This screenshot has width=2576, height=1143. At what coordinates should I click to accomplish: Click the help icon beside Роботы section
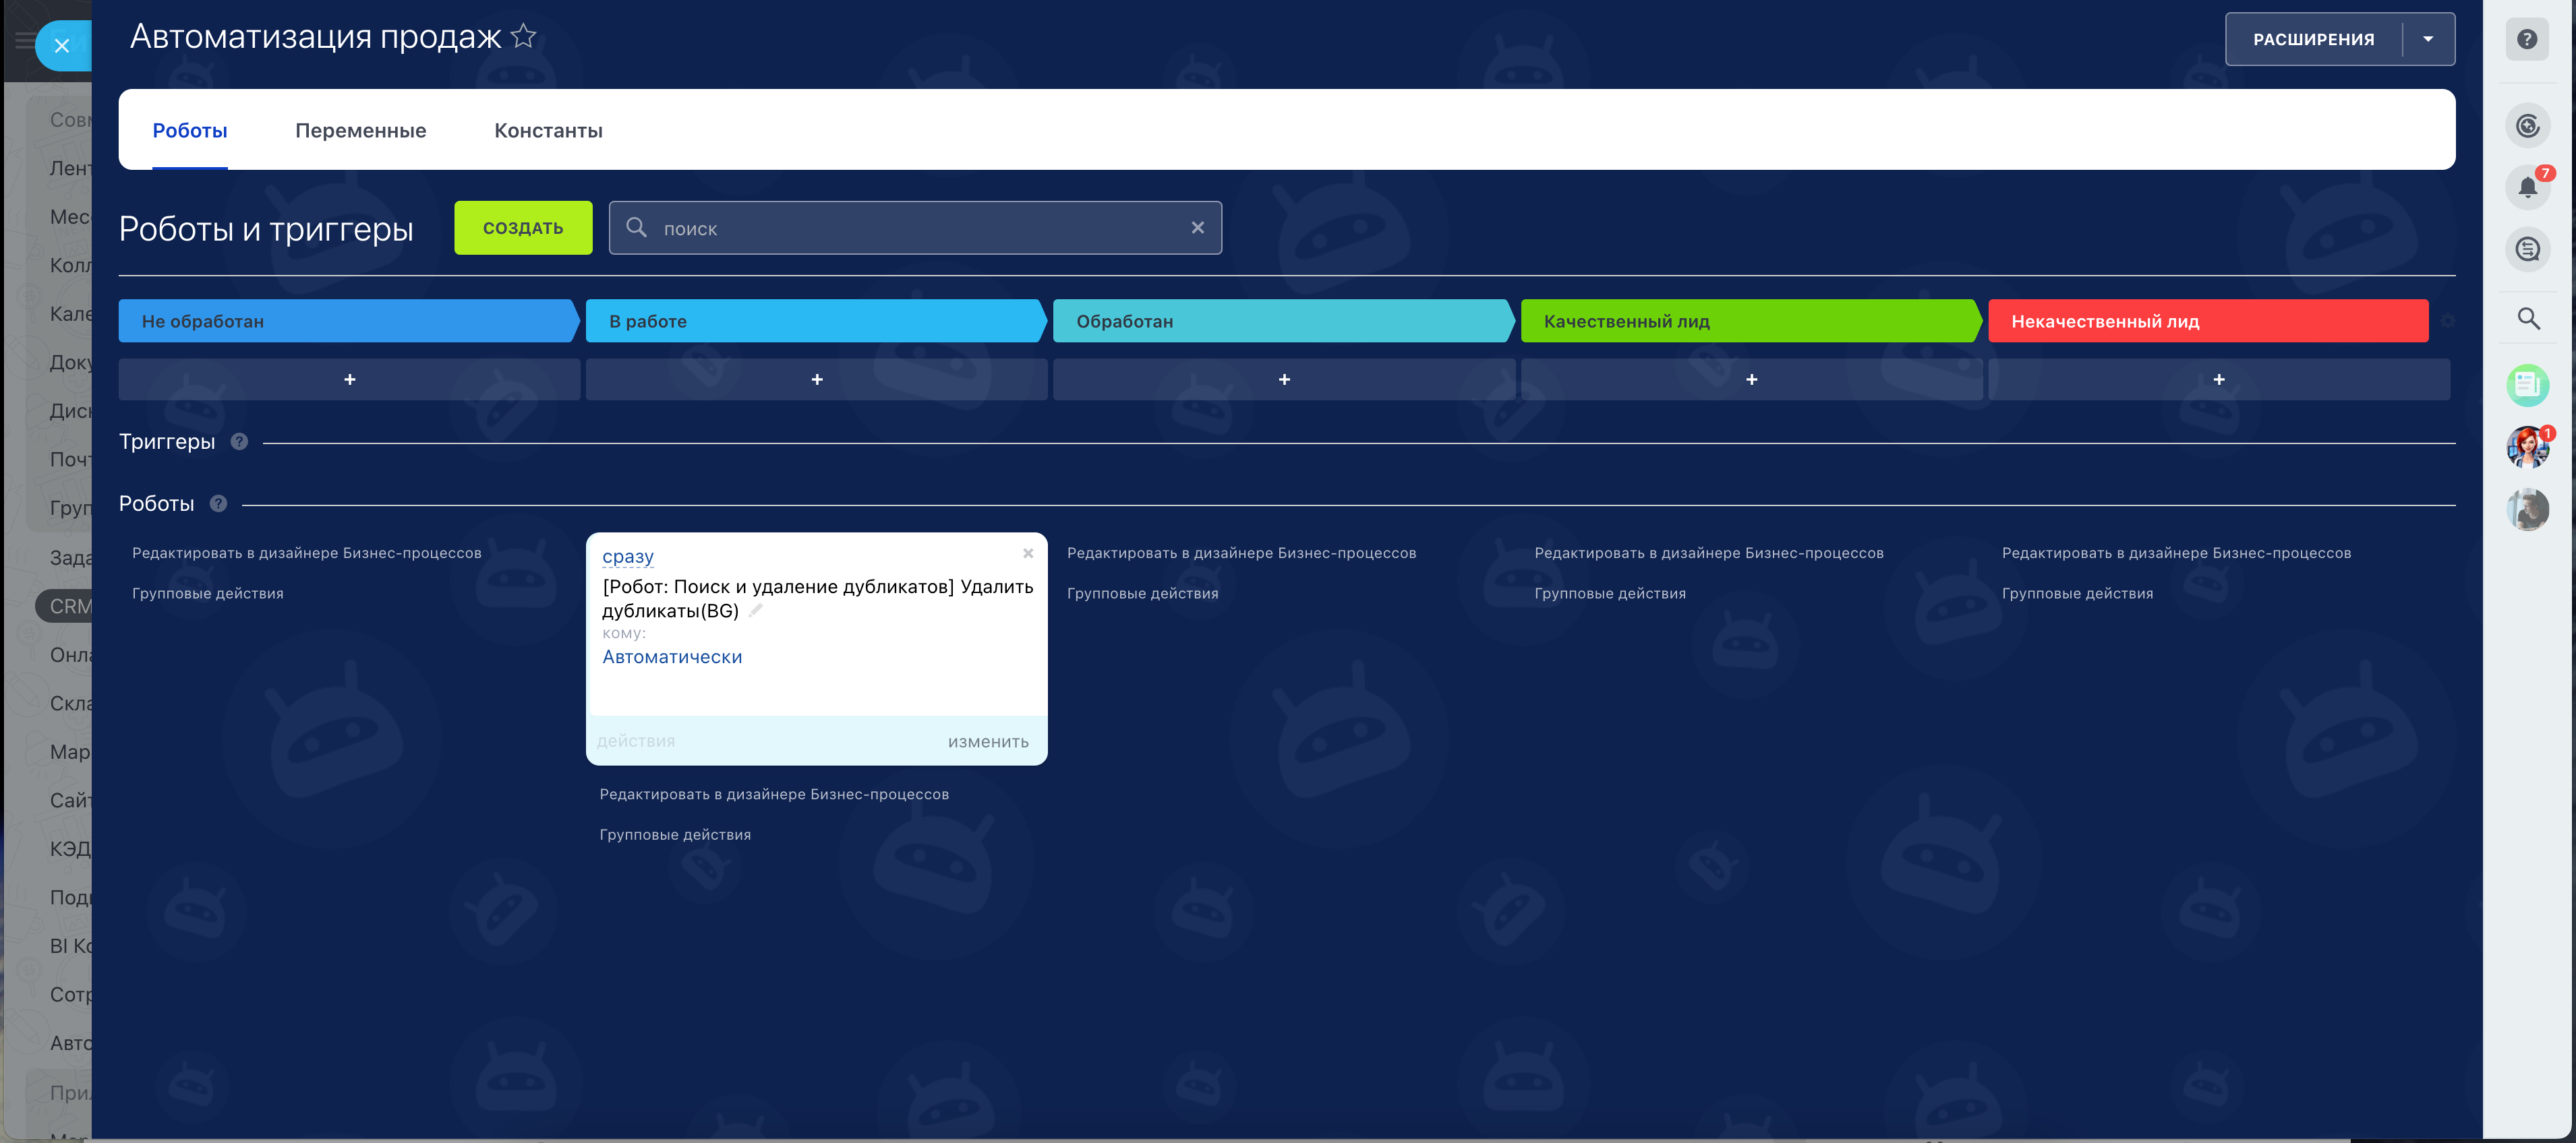pyautogui.click(x=218, y=503)
